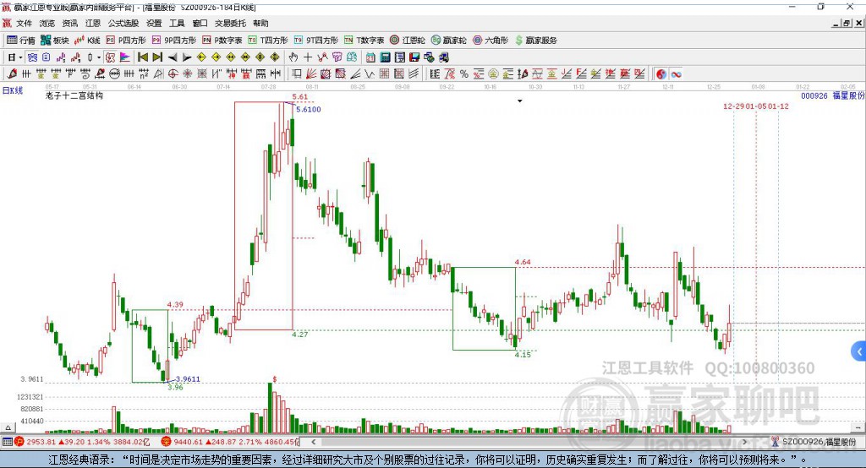Step chart right with black right arrow
866x468 pixels.
coord(187,57)
